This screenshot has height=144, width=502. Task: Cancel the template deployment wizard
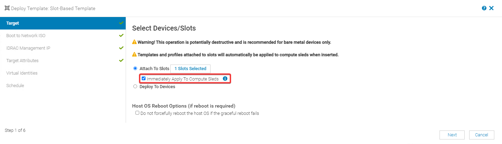click(481, 135)
